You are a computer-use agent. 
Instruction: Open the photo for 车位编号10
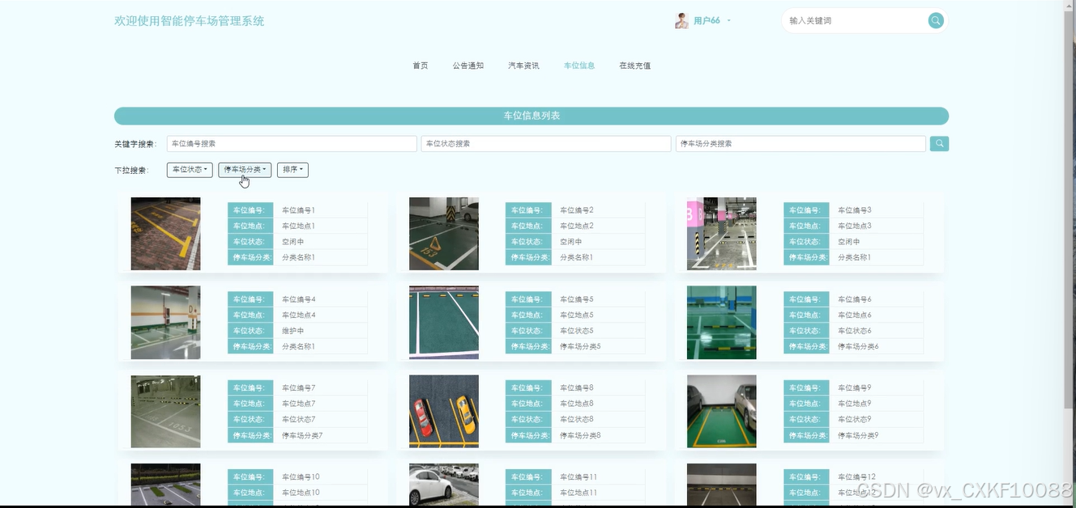tap(165, 485)
